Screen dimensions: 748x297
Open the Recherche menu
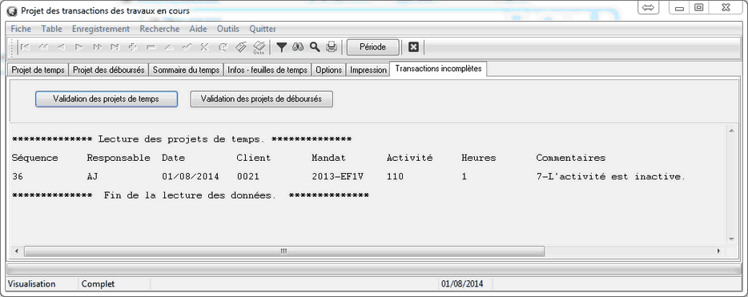coord(159,29)
